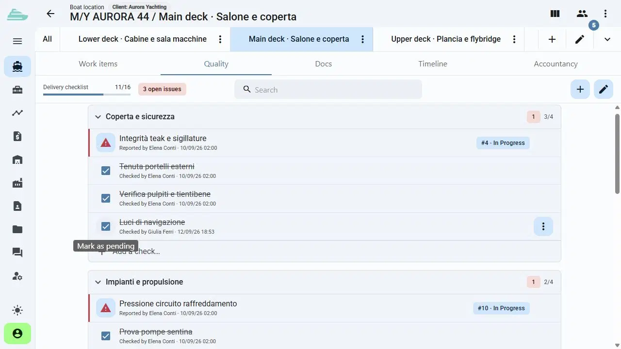Click the Client: Aurora Yachting chip
The width and height of the screenshot is (621, 349).
(139, 7)
